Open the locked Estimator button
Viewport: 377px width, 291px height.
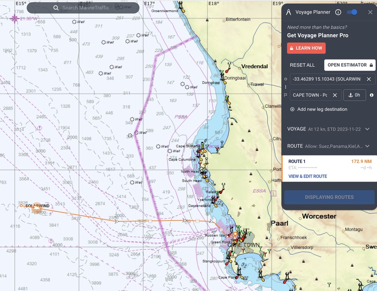coord(350,65)
